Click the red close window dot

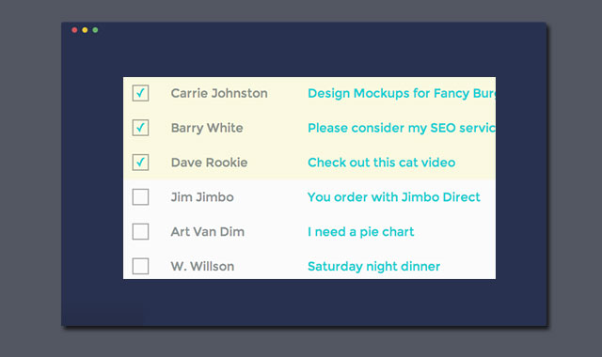click(x=74, y=30)
